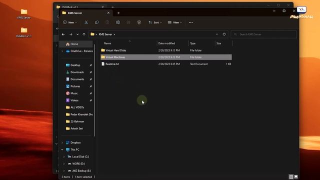Click the Cut scissors icon
This screenshot has width=320, height=180.
86,22
